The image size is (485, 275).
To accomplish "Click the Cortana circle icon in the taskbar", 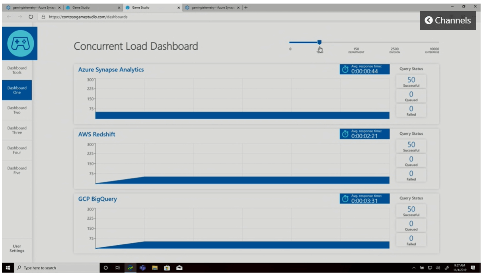I will tap(106, 268).
